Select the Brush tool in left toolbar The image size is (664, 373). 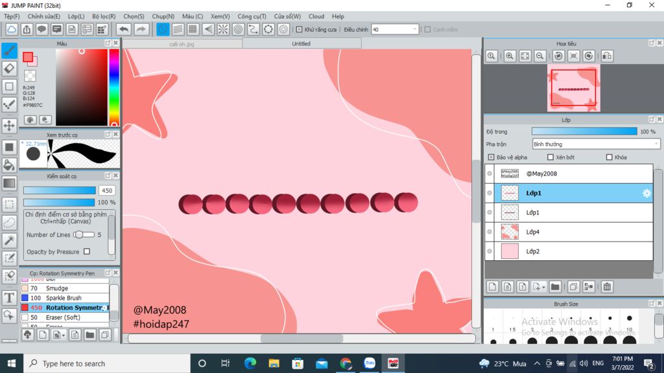tap(9, 51)
